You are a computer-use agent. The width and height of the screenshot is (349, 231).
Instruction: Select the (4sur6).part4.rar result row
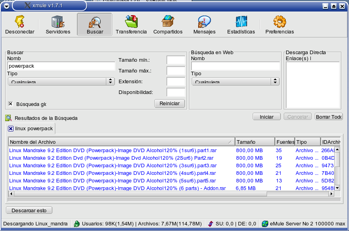(172, 173)
